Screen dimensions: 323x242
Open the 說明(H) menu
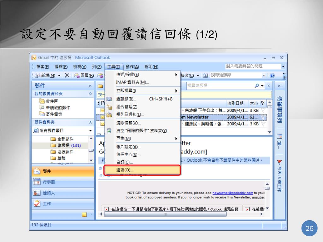[x=151, y=67]
